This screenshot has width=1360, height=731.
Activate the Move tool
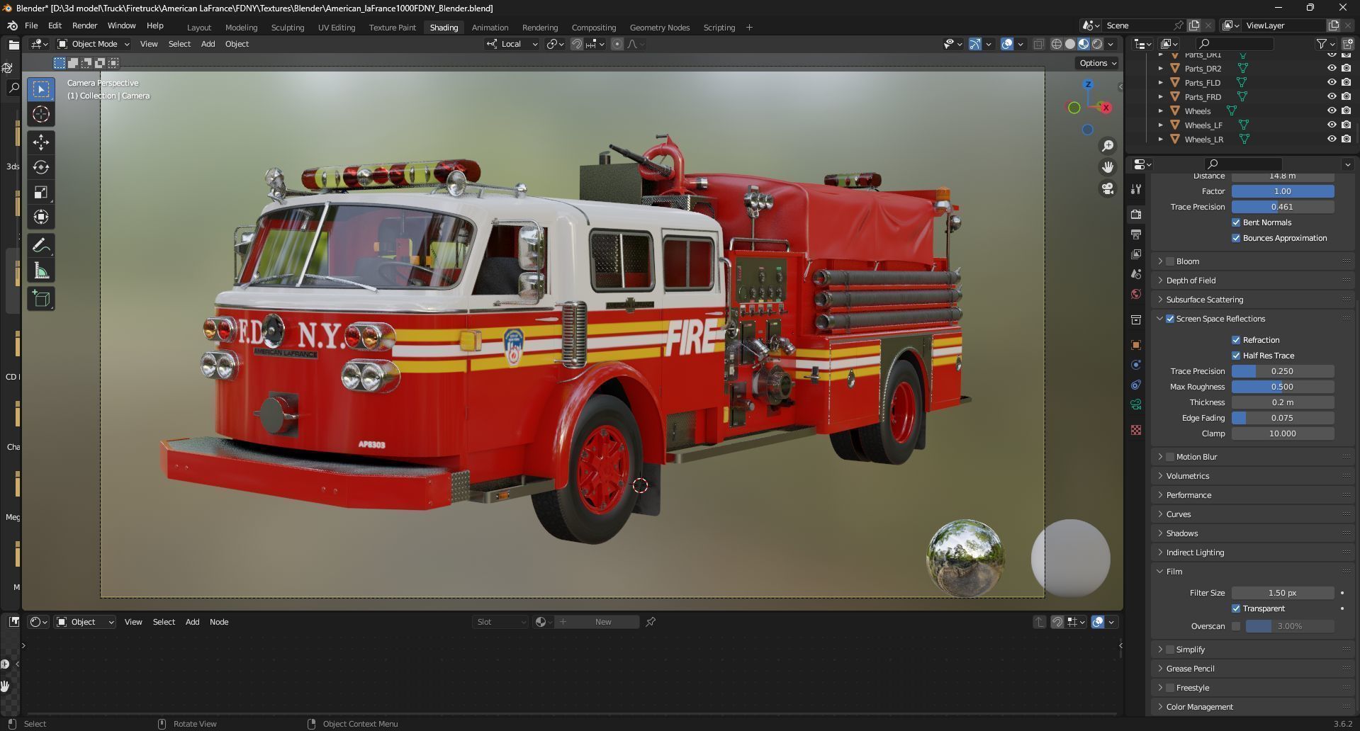(x=41, y=142)
